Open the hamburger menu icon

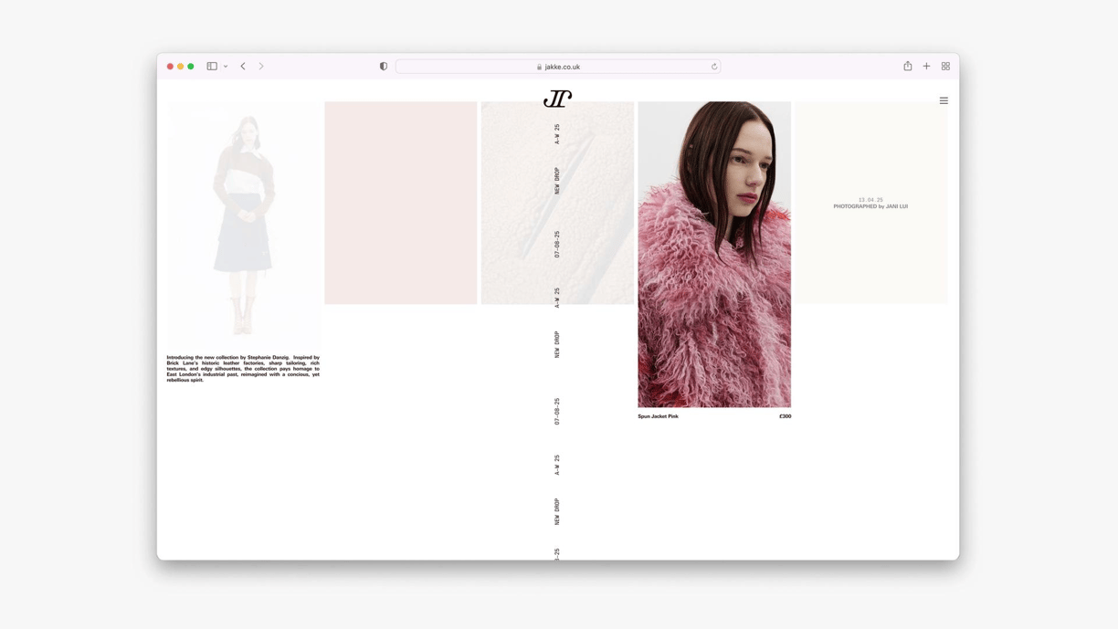coord(944,100)
